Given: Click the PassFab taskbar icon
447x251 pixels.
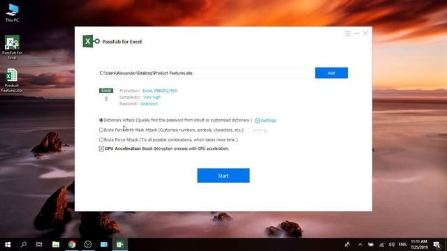Looking at the screenshot, I should point(120,245).
